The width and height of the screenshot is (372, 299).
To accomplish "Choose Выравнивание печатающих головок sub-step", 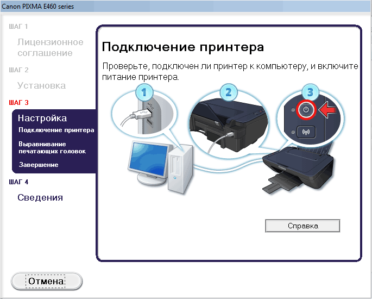I will pyautogui.click(x=52, y=148).
